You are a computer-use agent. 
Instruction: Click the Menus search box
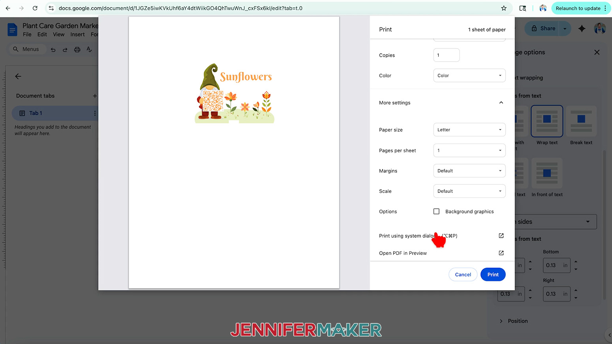pos(28,49)
